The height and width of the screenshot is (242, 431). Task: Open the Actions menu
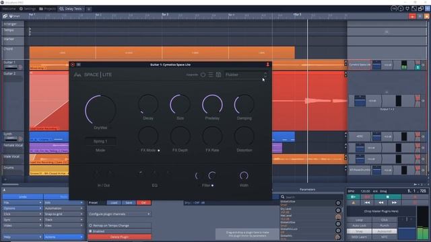[64, 237]
